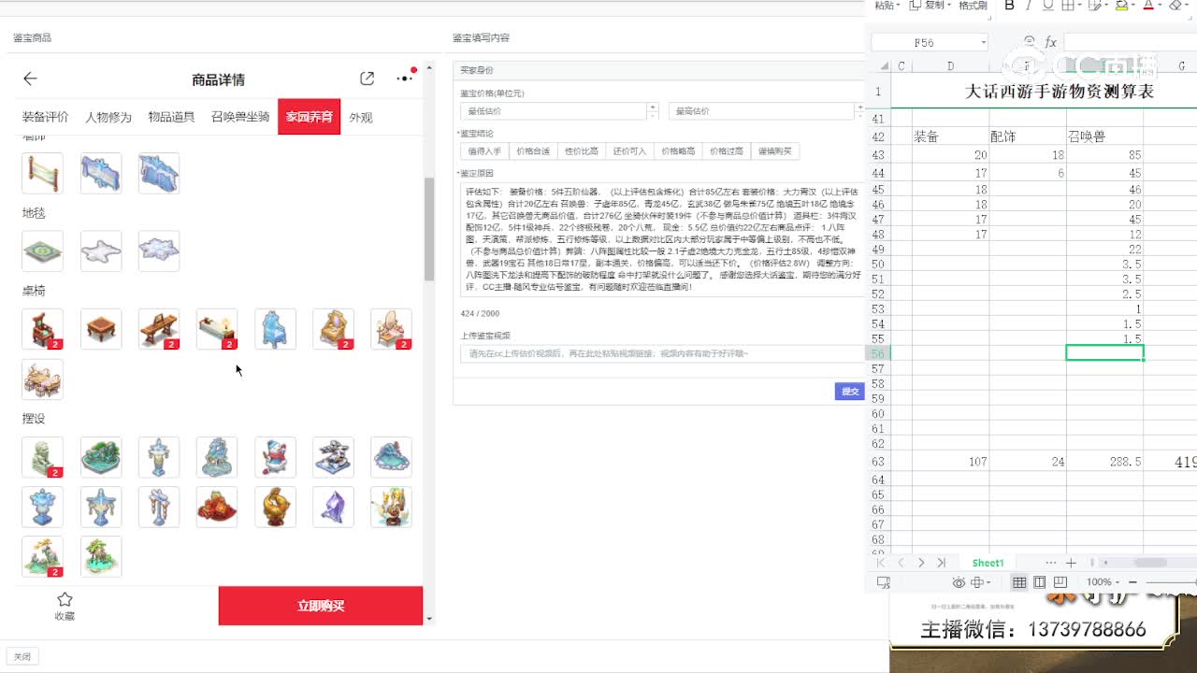This screenshot has width=1197, height=673.
Task: Open the font color dropdown arrow
Action: point(1160,6)
